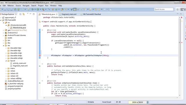The image size is (186, 105).
Task: Expand the gen folder
Action: (x=3, y=30)
